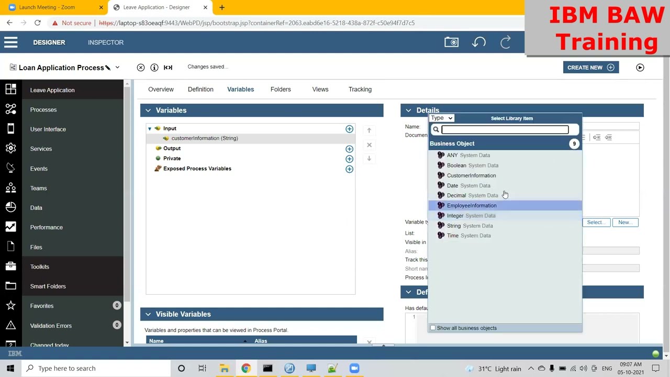Image resolution: width=670 pixels, height=377 pixels.
Task: Click the run play icon
Action: (x=640, y=68)
